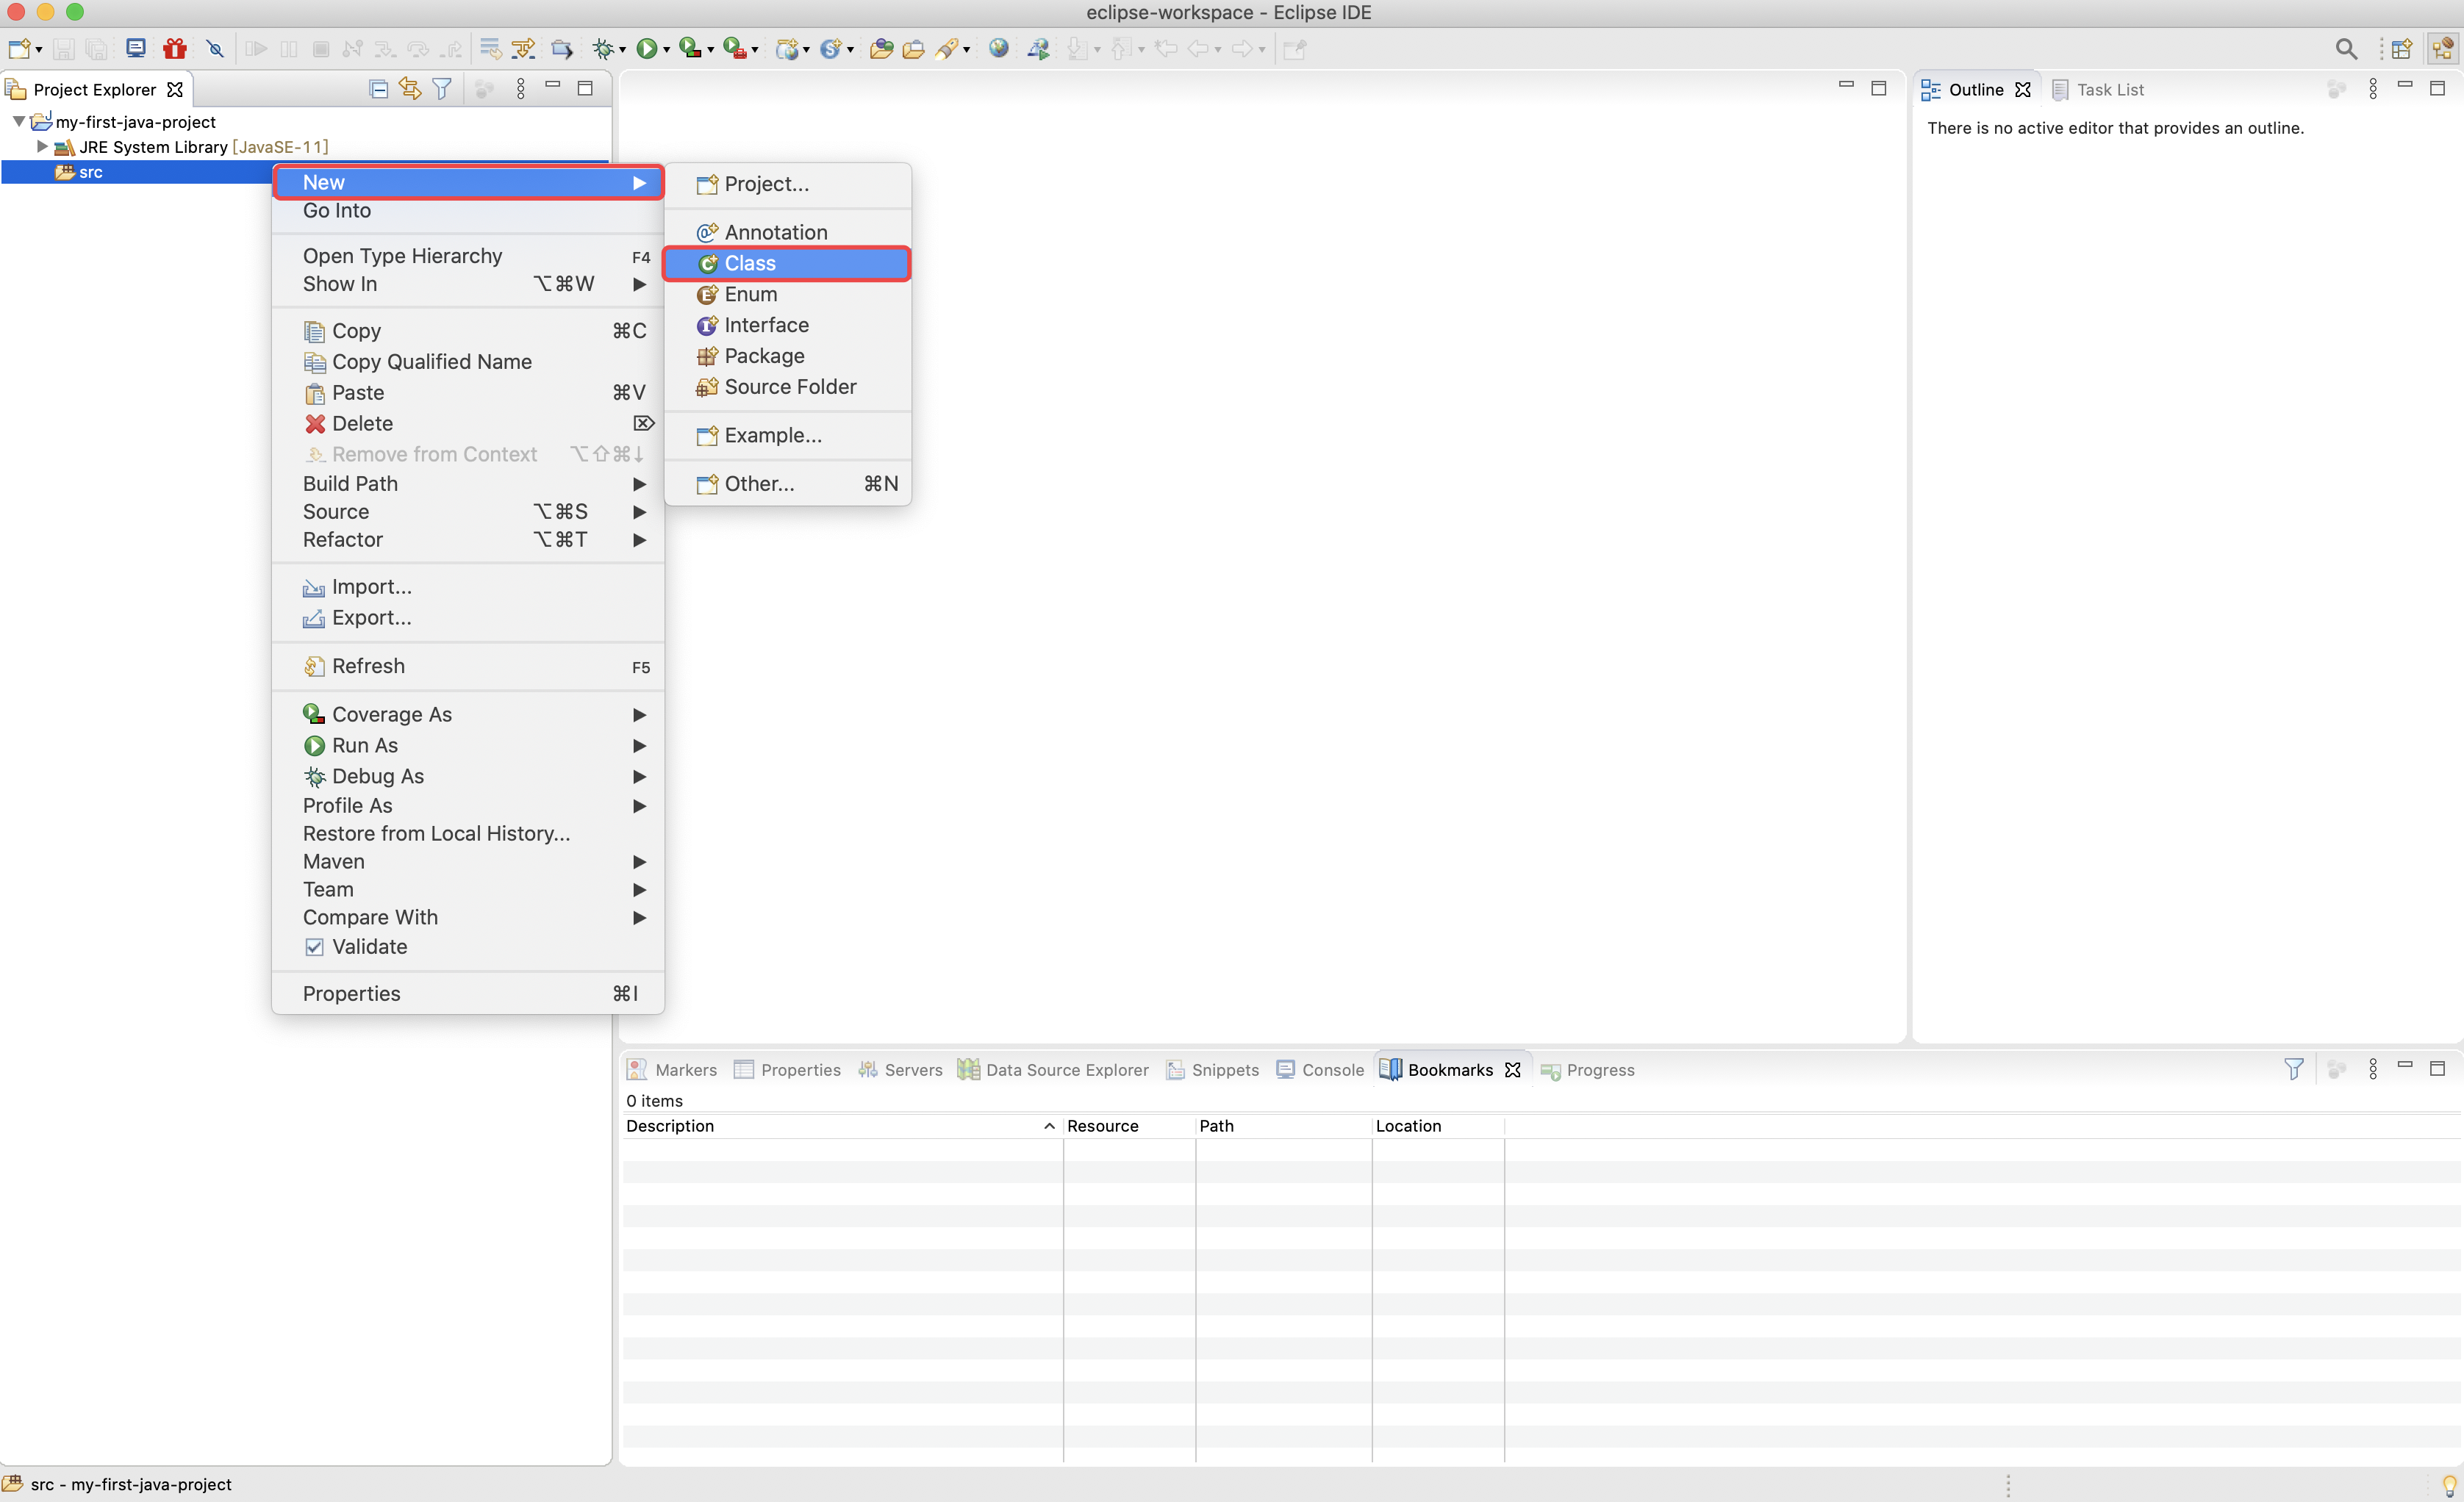
Task: Close the Bookmarks tab
Action: 1513,1069
